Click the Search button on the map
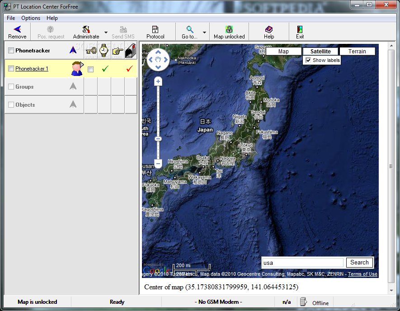This screenshot has width=400, height=311. [x=359, y=262]
